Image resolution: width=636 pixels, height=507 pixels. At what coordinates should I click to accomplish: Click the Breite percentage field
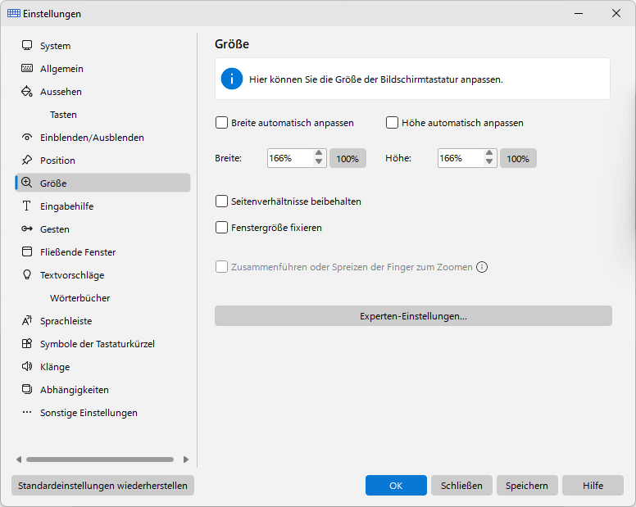click(290, 158)
